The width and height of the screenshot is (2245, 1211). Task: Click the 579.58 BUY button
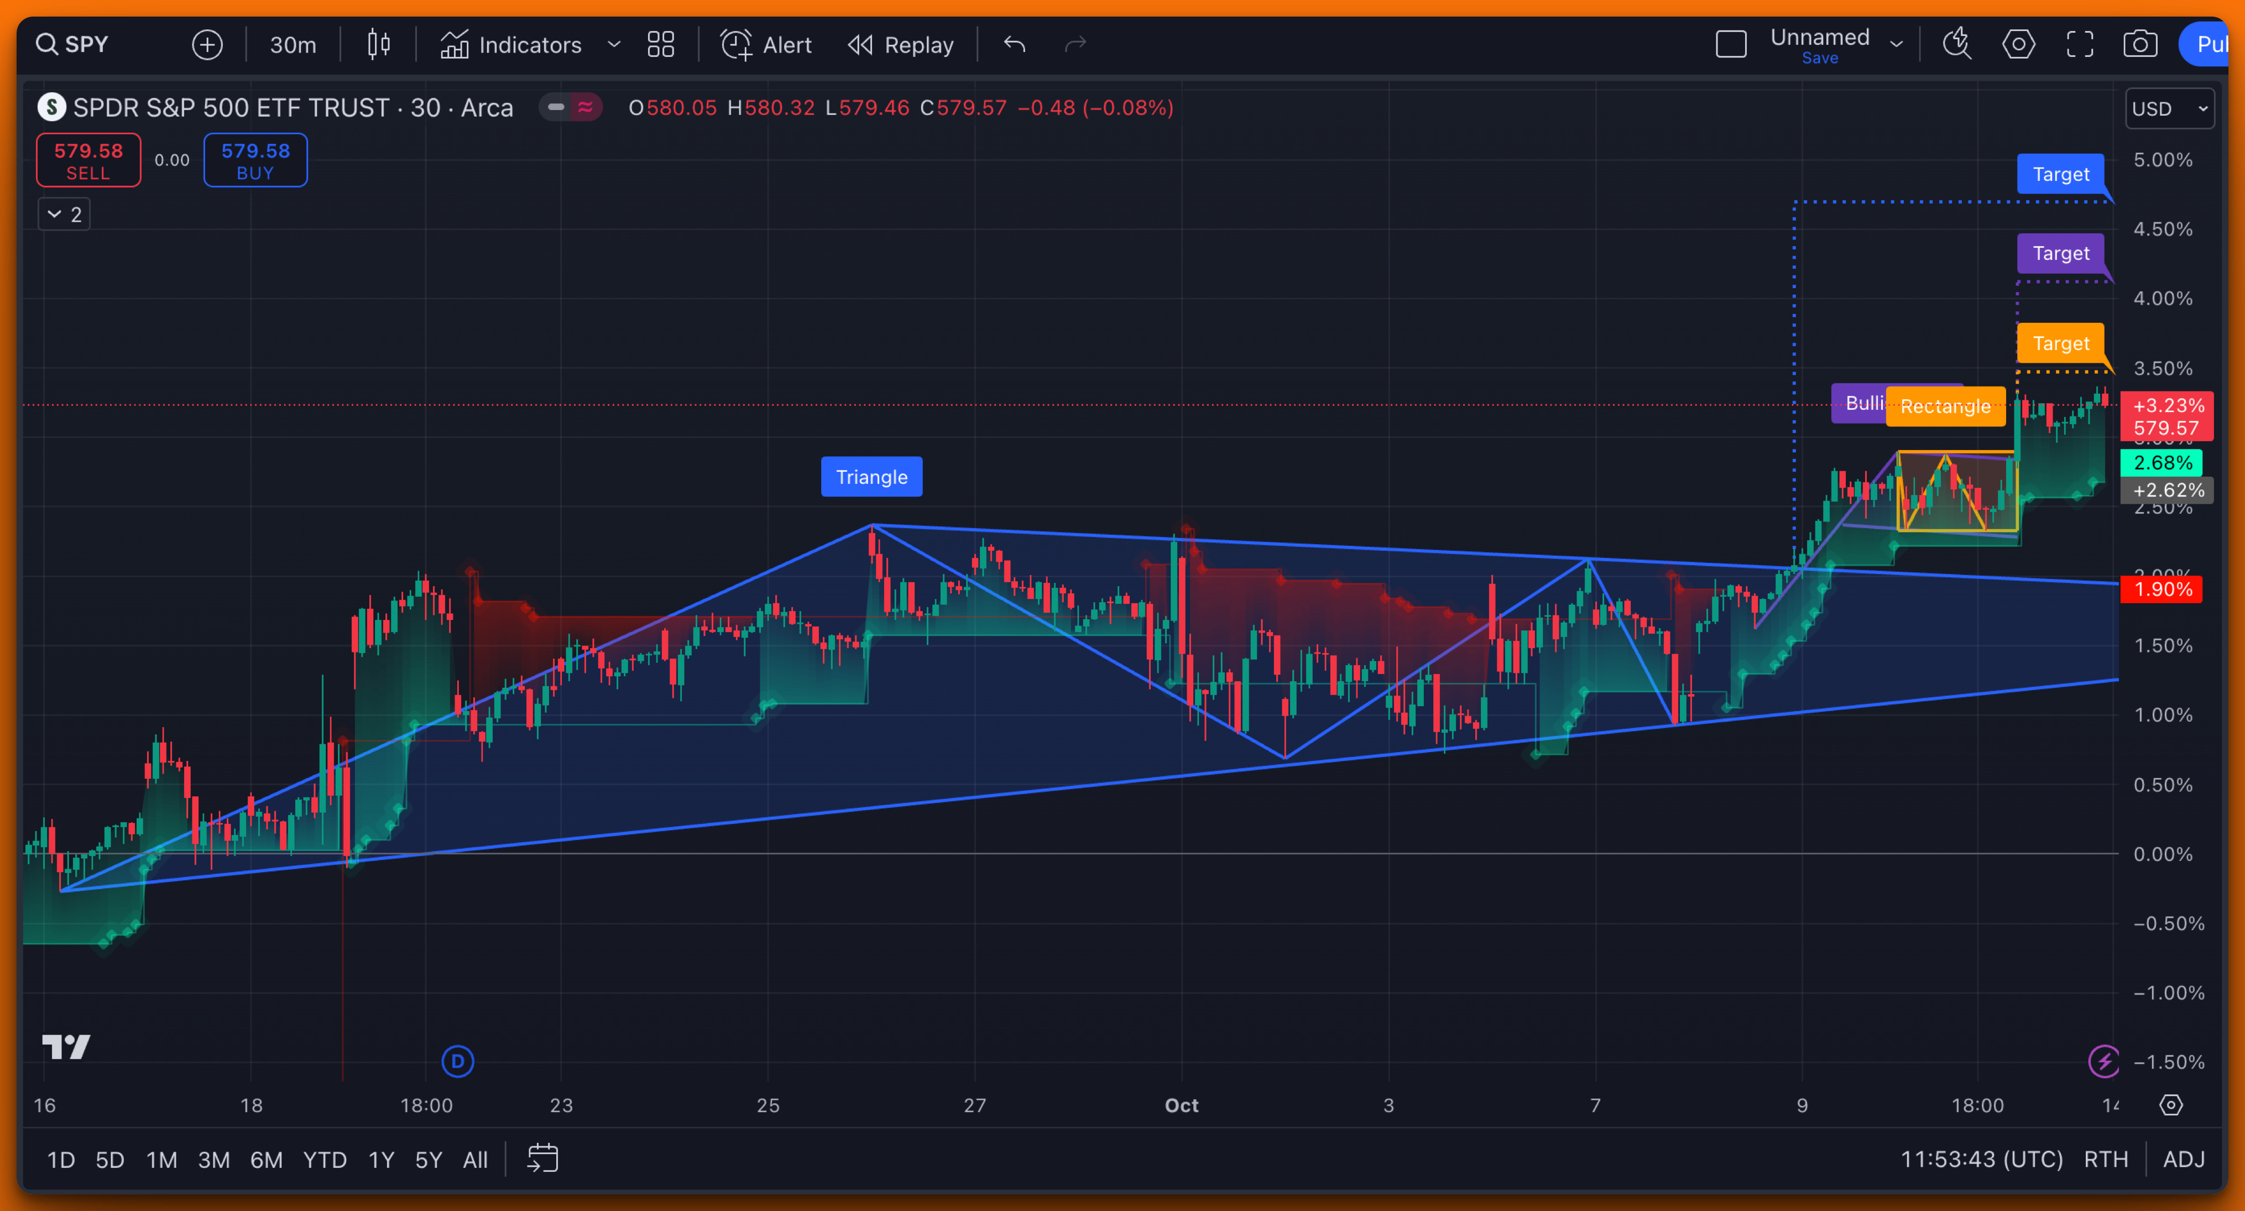pyautogui.click(x=255, y=160)
